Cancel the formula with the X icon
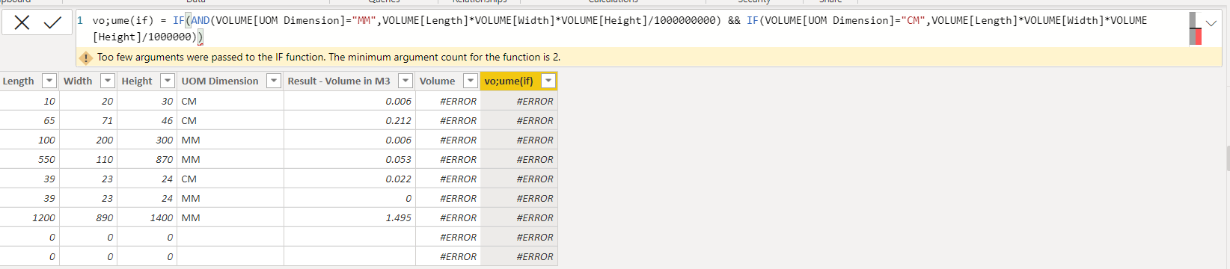Viewport: 1230px width, 269px height. click(22, 22)
